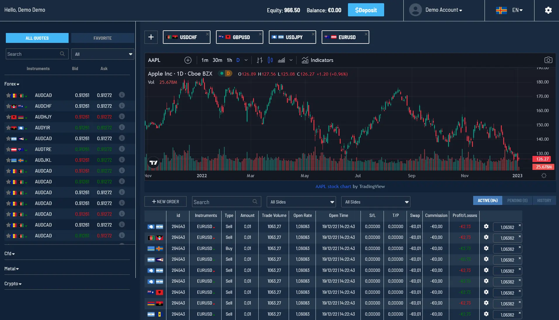This screenshot has width=559, height=320.
Task: Set the chart to 1h timeframe
Action: point(229,60)
